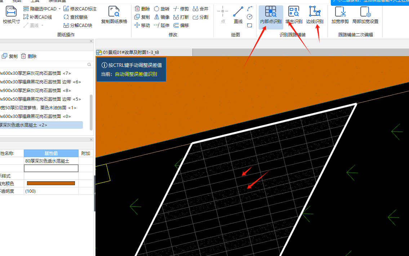Screen dimensions: 409x256
Task: Select the 点 point drawing tool
Action: 223,15
